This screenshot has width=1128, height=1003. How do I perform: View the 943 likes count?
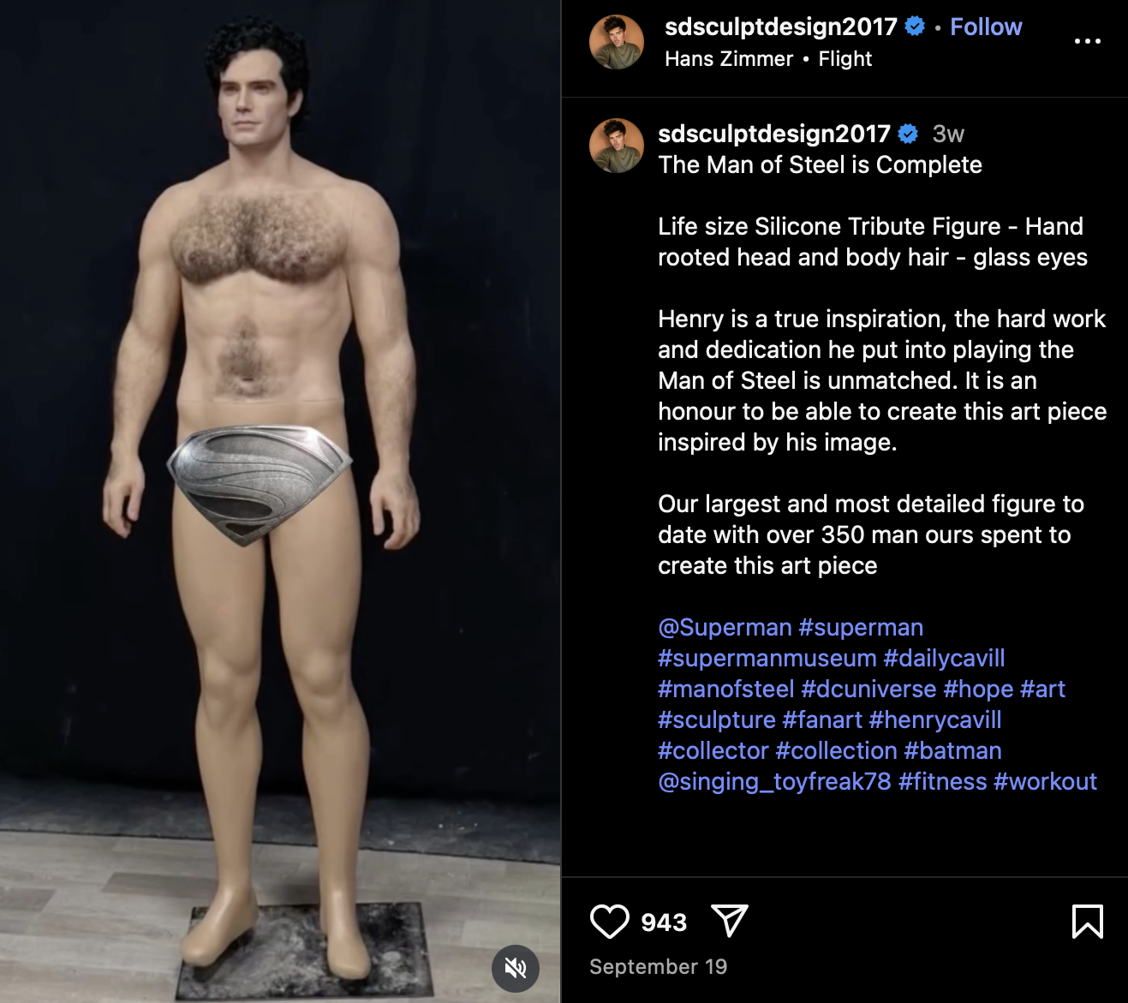(x=664, y=922)
